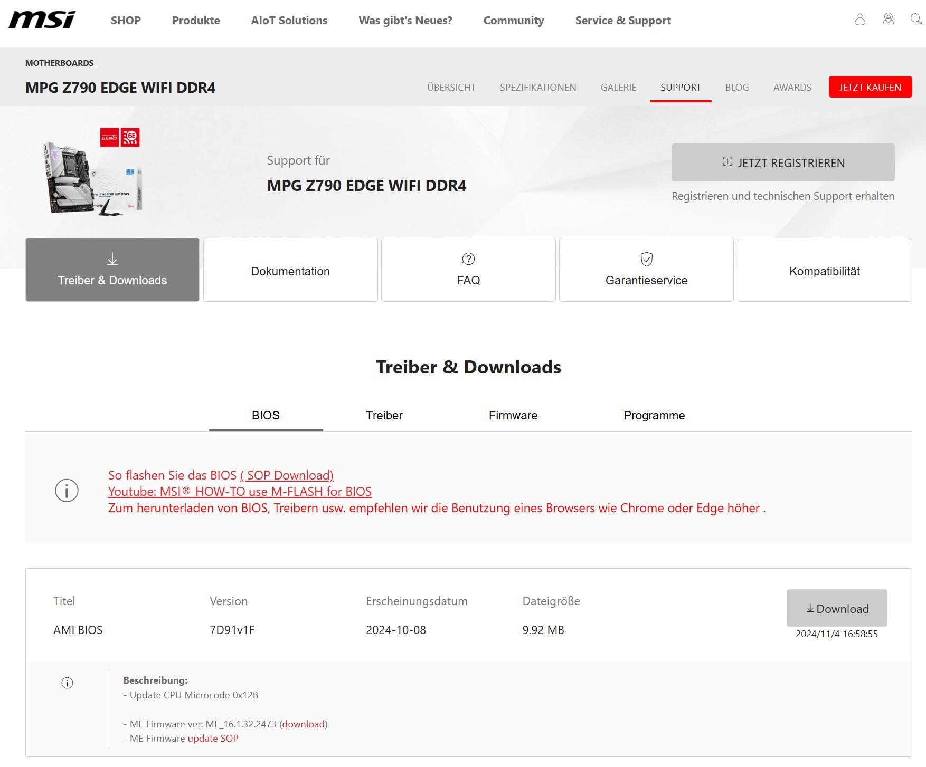Go to the BLOG tab
Screen dimensions: 926x767
pos(737,88)
